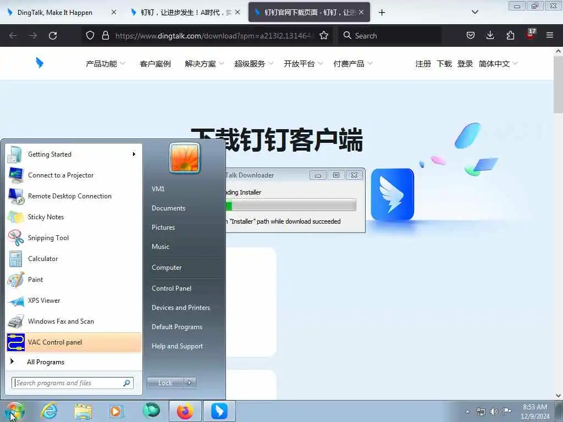The image size is (563, 422).
Task: Open Firefox extensions menu
Action: [510, 35]
